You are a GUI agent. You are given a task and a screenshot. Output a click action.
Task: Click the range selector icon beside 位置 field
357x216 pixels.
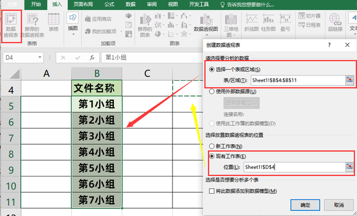tap(349, 167)
